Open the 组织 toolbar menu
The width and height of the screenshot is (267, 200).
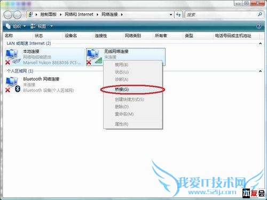[16, 26]
